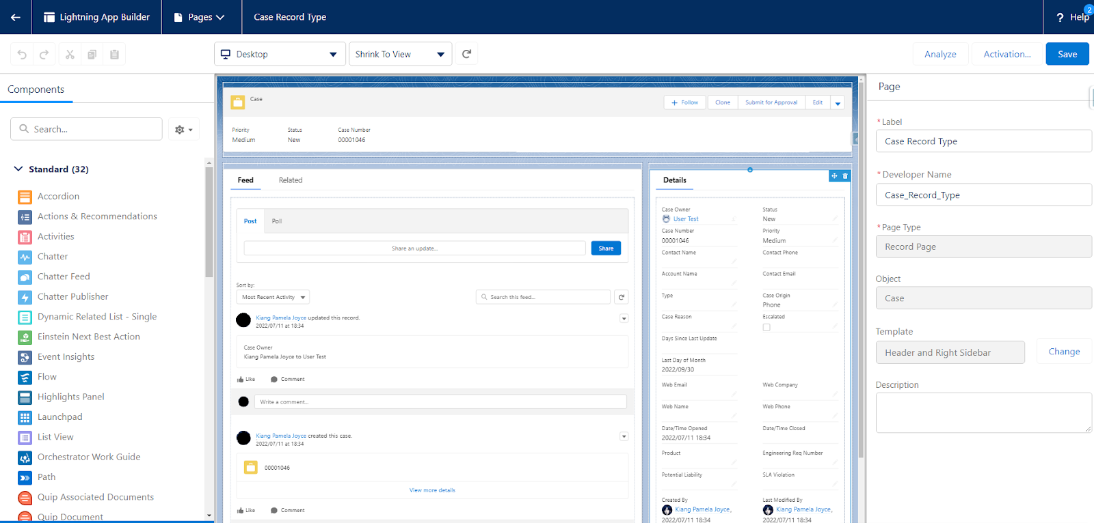The image size is (1094, 523).
Task: Open the Help menu
Action: pyautogui.click(x=1073, y=17)
